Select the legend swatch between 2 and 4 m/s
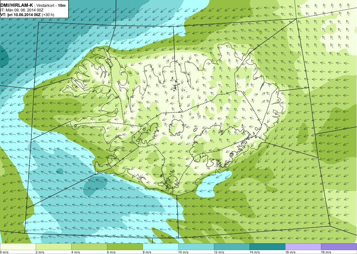 point(54,247)
